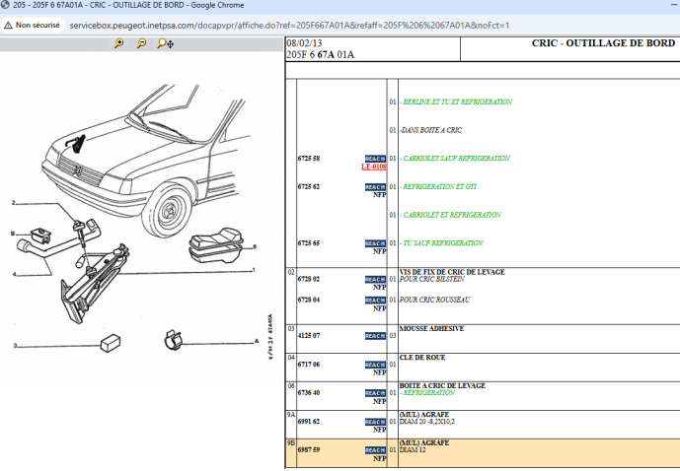Click the CLE DE ROUE description

420,357
